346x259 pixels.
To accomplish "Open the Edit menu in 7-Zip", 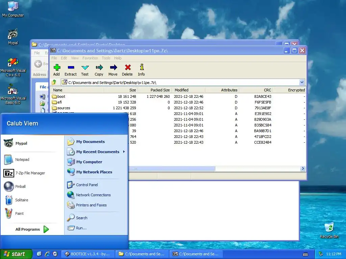I will point(64,58).
